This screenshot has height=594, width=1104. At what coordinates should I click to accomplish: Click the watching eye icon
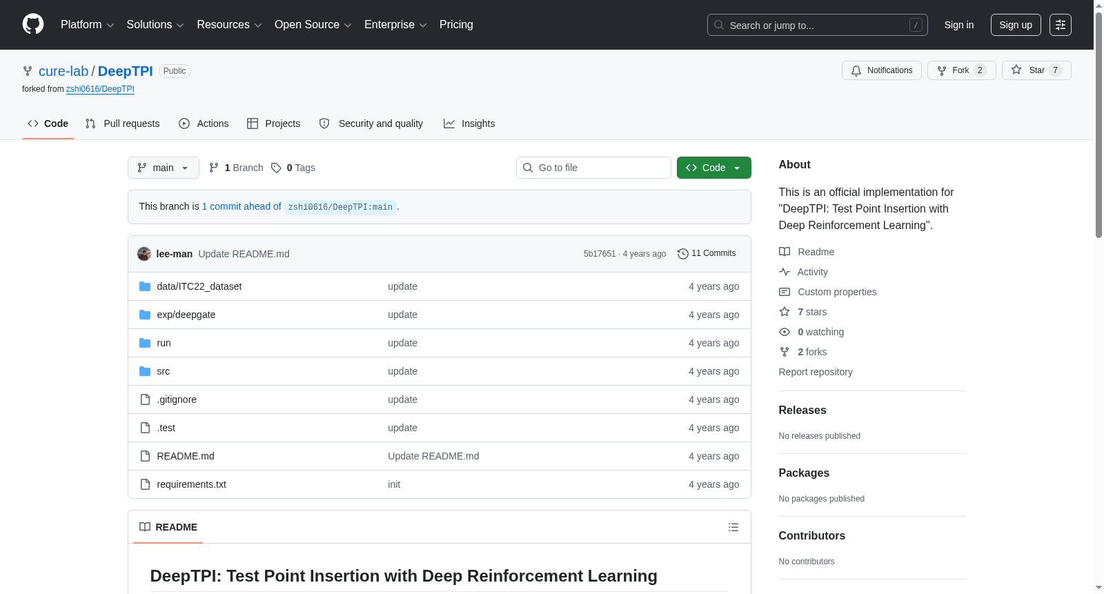point(785,332)
